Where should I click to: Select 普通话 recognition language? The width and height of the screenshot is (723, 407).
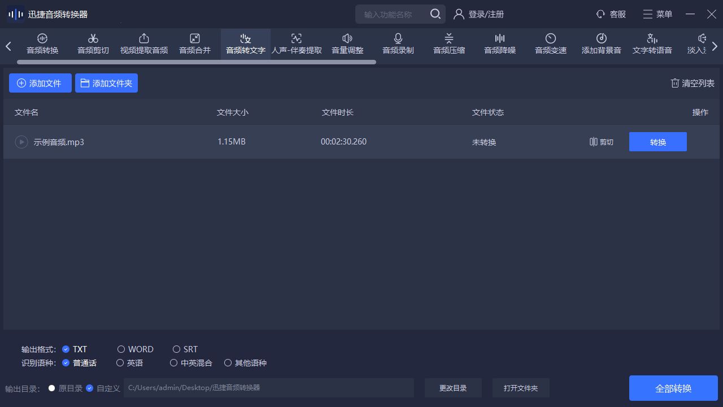80,363
